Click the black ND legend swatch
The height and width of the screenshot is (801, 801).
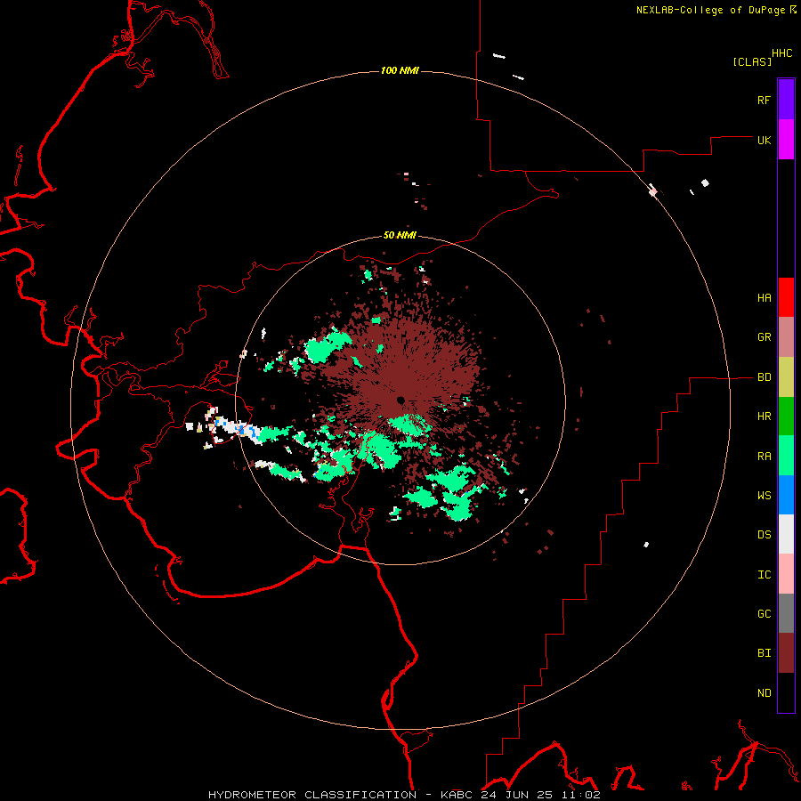(x=786, y=692)
